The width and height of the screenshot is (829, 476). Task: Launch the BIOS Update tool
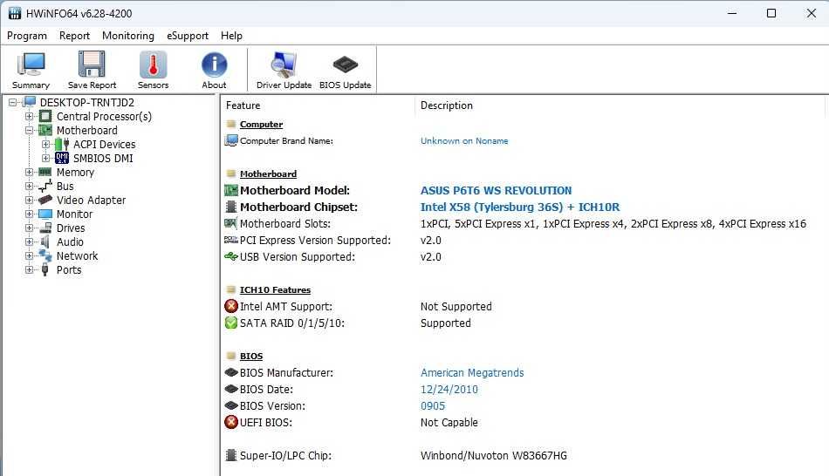(346, 70)
